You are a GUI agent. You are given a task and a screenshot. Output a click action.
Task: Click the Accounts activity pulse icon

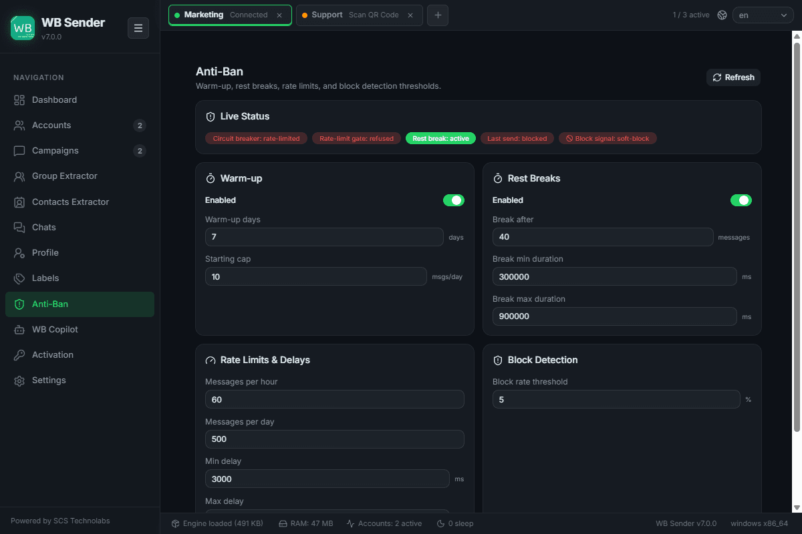351,524
